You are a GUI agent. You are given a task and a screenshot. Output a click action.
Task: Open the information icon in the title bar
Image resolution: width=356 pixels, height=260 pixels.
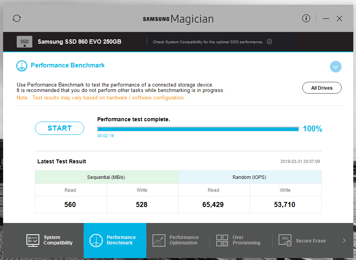point(306,18)
